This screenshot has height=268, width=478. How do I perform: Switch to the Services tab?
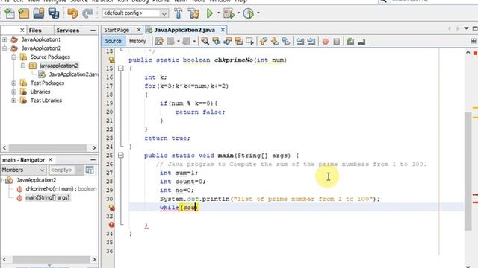68,31
